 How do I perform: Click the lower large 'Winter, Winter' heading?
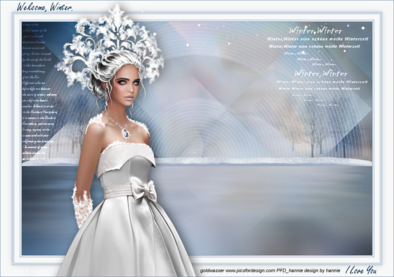(321, 73)
